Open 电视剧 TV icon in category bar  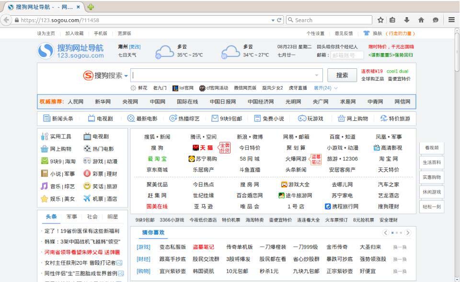click(x=92, y=118)
